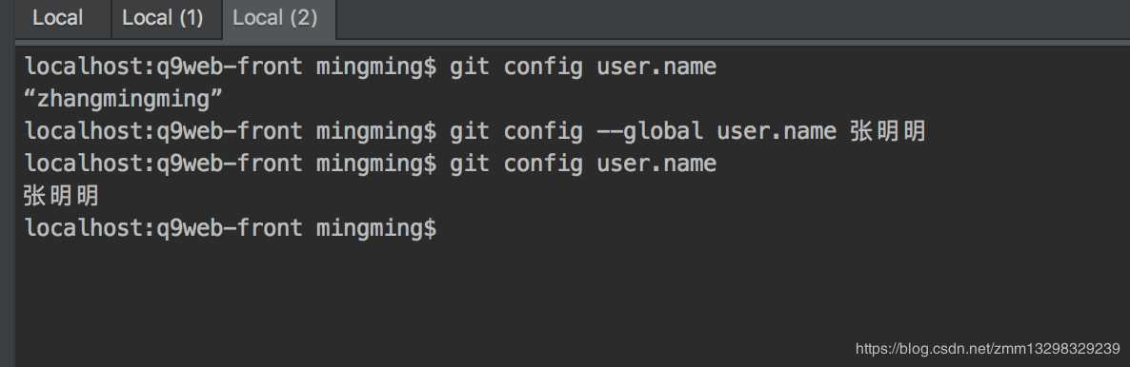Switch to the first Local terminal tab
This screenshot has height=367, width=1130.
[58, 18]
